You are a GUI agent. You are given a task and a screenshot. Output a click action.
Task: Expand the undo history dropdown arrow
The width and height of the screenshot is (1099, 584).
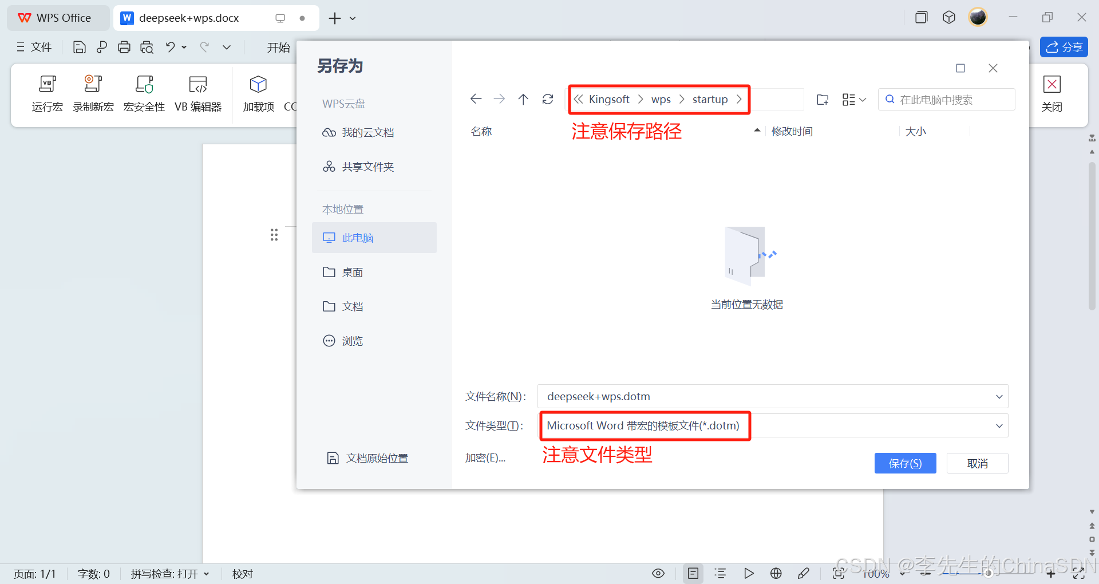(184, 48)
